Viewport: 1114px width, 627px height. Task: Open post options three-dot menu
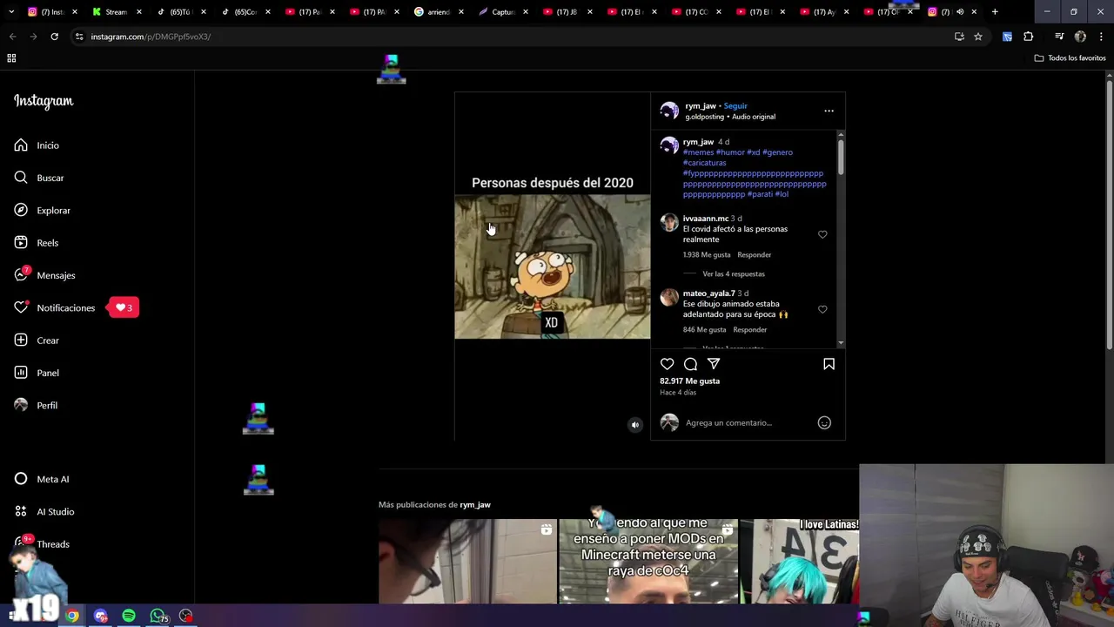click(829, 111)
